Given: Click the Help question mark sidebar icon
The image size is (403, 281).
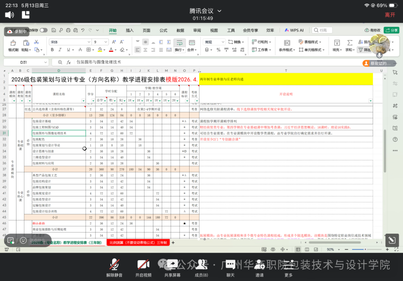Looking at the screenshot, I should tap(395, 139).
